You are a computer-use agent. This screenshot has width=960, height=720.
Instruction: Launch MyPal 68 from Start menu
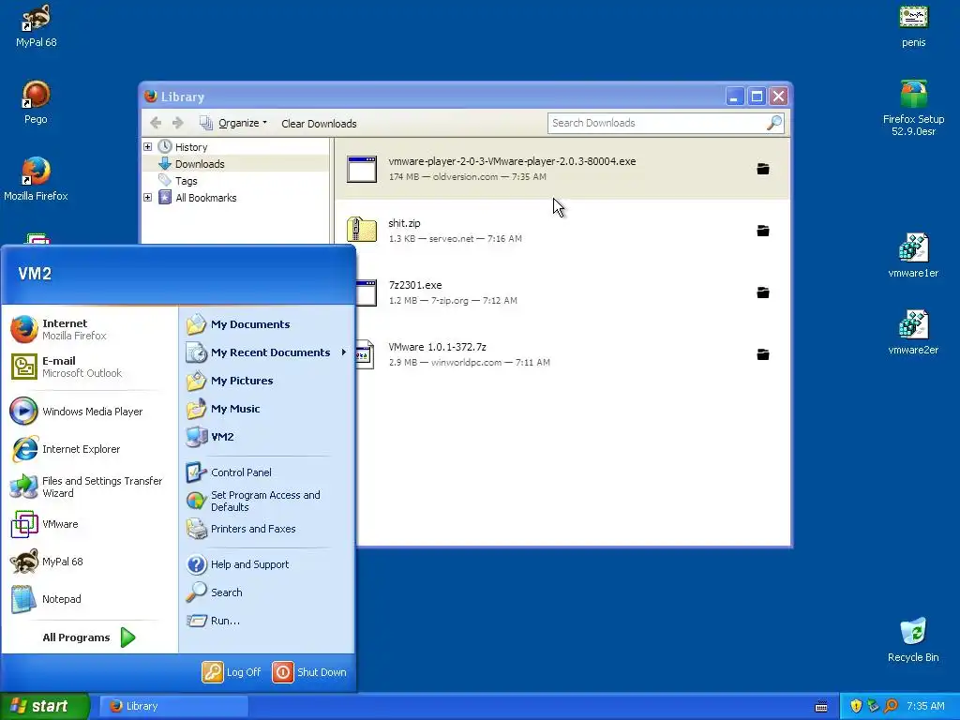89,562
